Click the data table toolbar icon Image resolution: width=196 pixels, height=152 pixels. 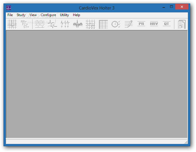point(103,24)
